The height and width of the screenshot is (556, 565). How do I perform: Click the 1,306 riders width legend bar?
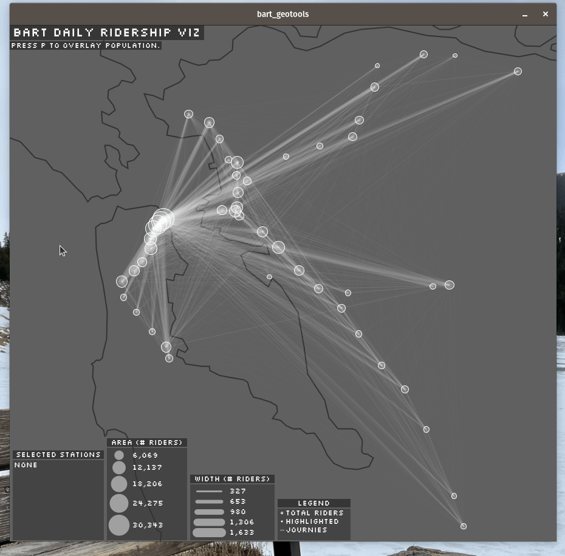click(x=209, y=522)
